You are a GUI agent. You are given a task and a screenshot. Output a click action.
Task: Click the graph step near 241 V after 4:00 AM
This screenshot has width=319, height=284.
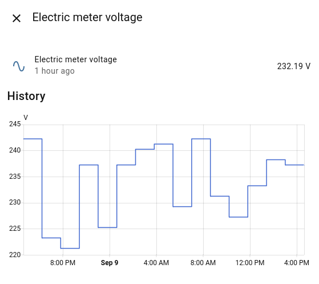click(x=164, y=144)
